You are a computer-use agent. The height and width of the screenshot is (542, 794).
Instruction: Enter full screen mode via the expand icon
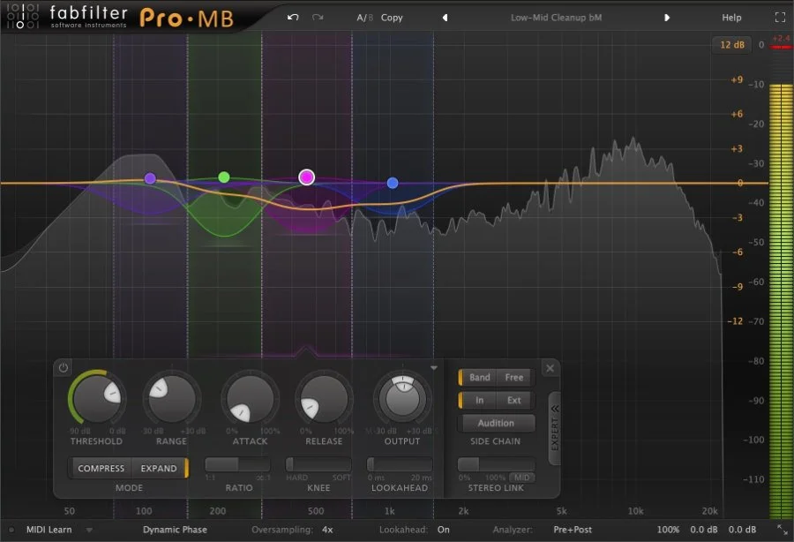[780, 16]
